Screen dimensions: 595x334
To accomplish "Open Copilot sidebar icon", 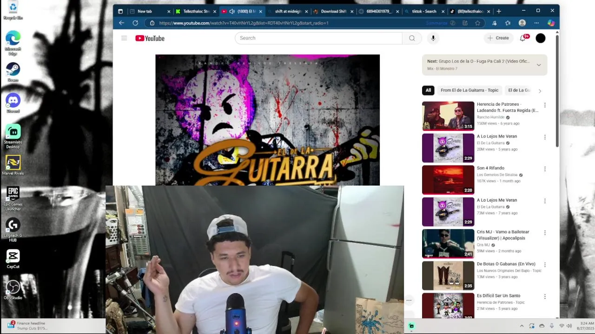I will (x=551, y=23).
